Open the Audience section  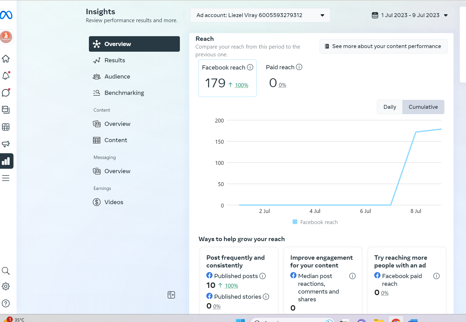click(134, 76)
